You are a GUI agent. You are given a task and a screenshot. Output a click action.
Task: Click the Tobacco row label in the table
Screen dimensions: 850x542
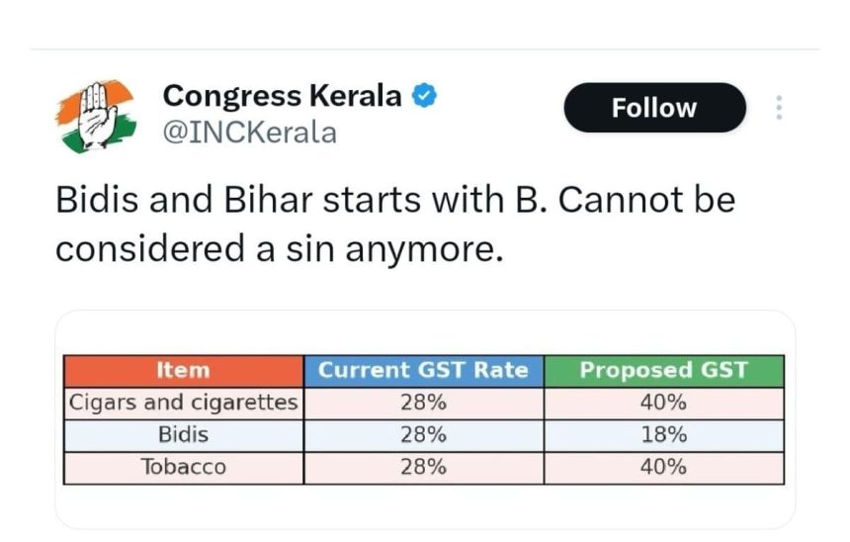183,467
